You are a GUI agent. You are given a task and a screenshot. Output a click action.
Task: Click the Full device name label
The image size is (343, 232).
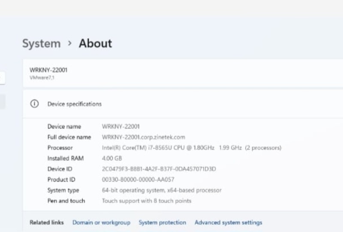(x=69, y=137)
